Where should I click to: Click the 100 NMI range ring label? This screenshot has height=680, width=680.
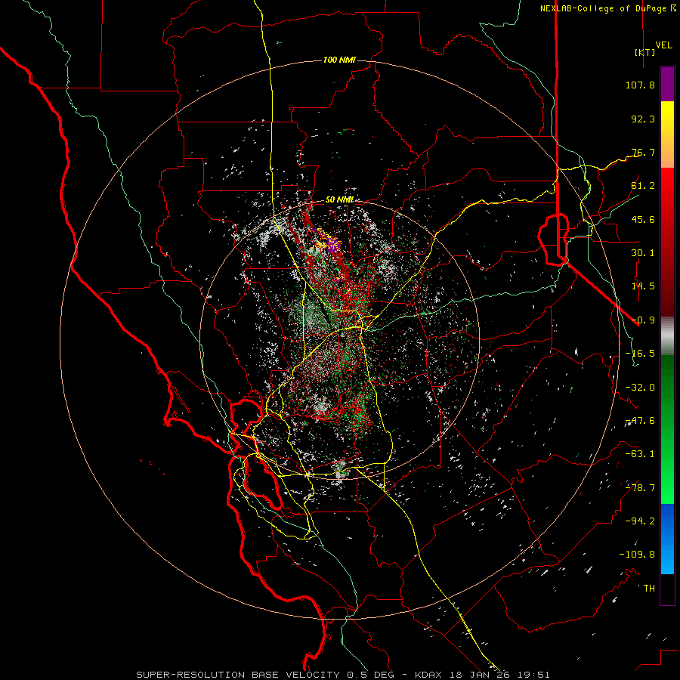click(x=339, y=60)
